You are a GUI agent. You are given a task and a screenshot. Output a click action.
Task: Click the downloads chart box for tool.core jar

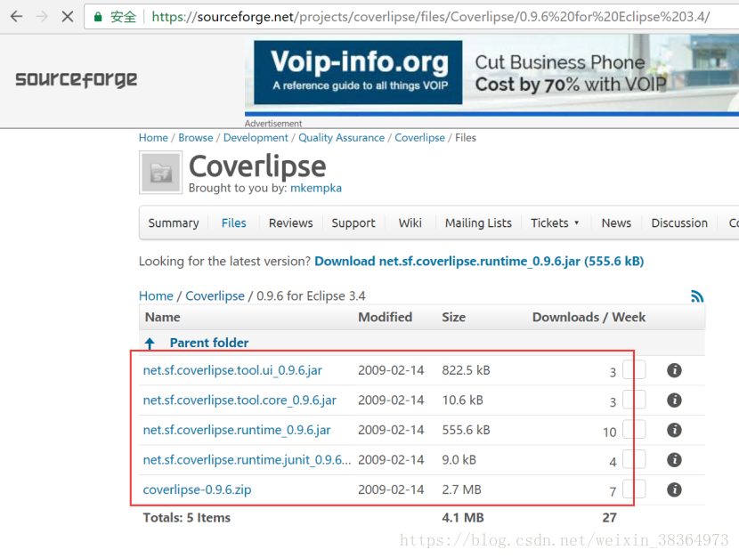[x=634, y=400]
